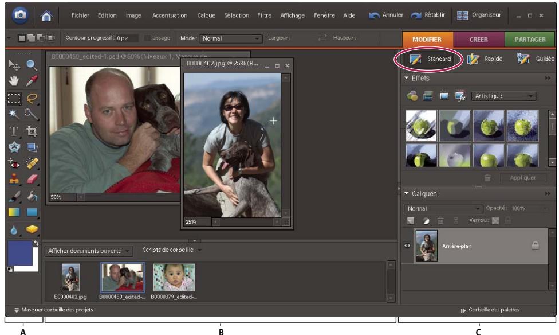Create a new layer in the Calques panel
The image size is (559, 335).
click(411, 220)
